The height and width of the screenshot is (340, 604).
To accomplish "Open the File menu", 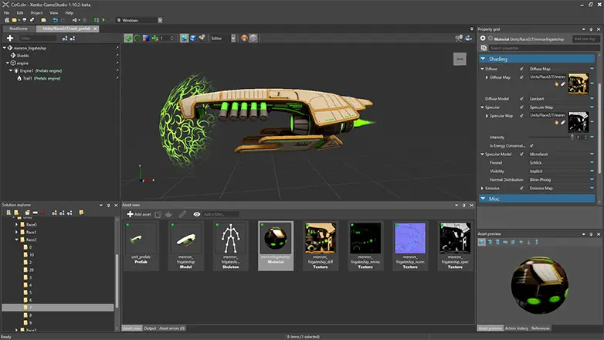I will [6, 12].
